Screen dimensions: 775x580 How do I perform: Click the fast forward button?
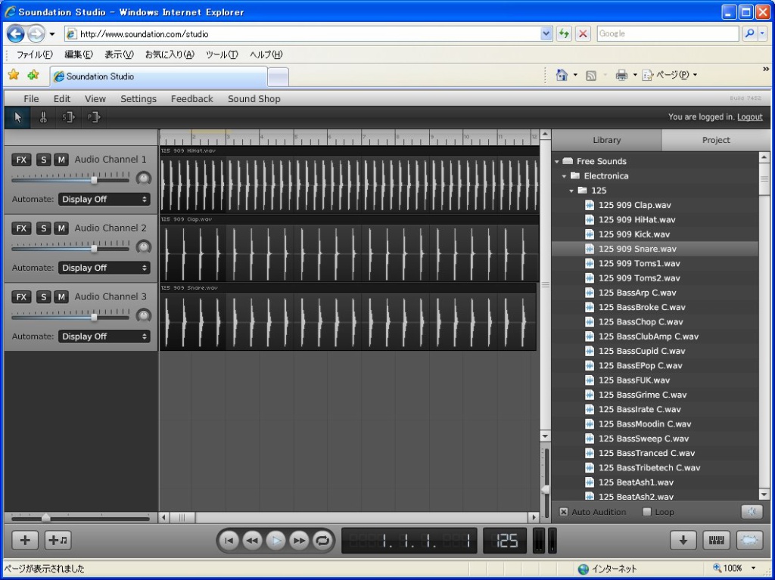(x=299, y=541)
